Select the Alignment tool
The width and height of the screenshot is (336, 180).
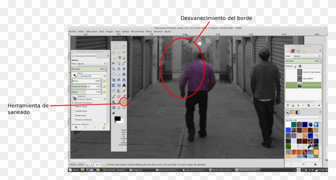pyautogui.click(x=114, y=74)
